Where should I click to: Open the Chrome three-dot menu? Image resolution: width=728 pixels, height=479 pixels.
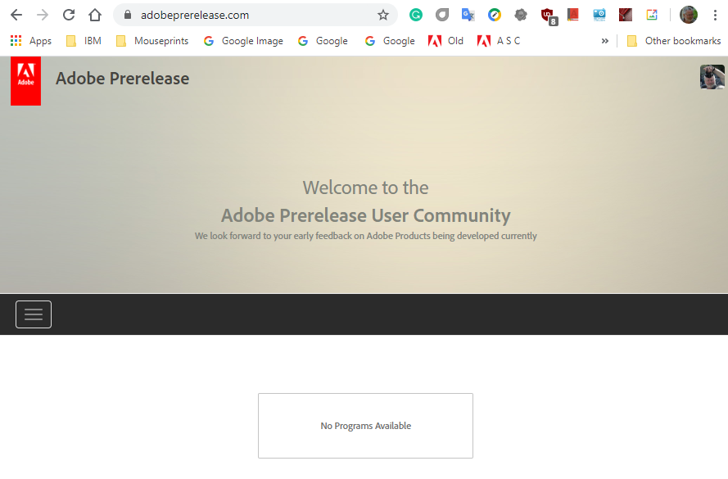coord(715,15)
